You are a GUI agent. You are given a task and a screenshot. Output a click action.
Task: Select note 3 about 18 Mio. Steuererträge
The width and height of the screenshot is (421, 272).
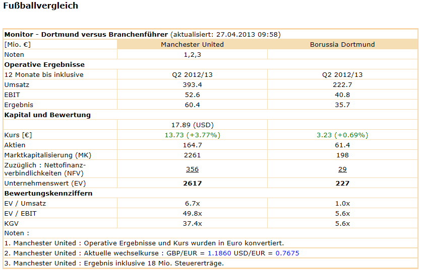pos(114,263)
